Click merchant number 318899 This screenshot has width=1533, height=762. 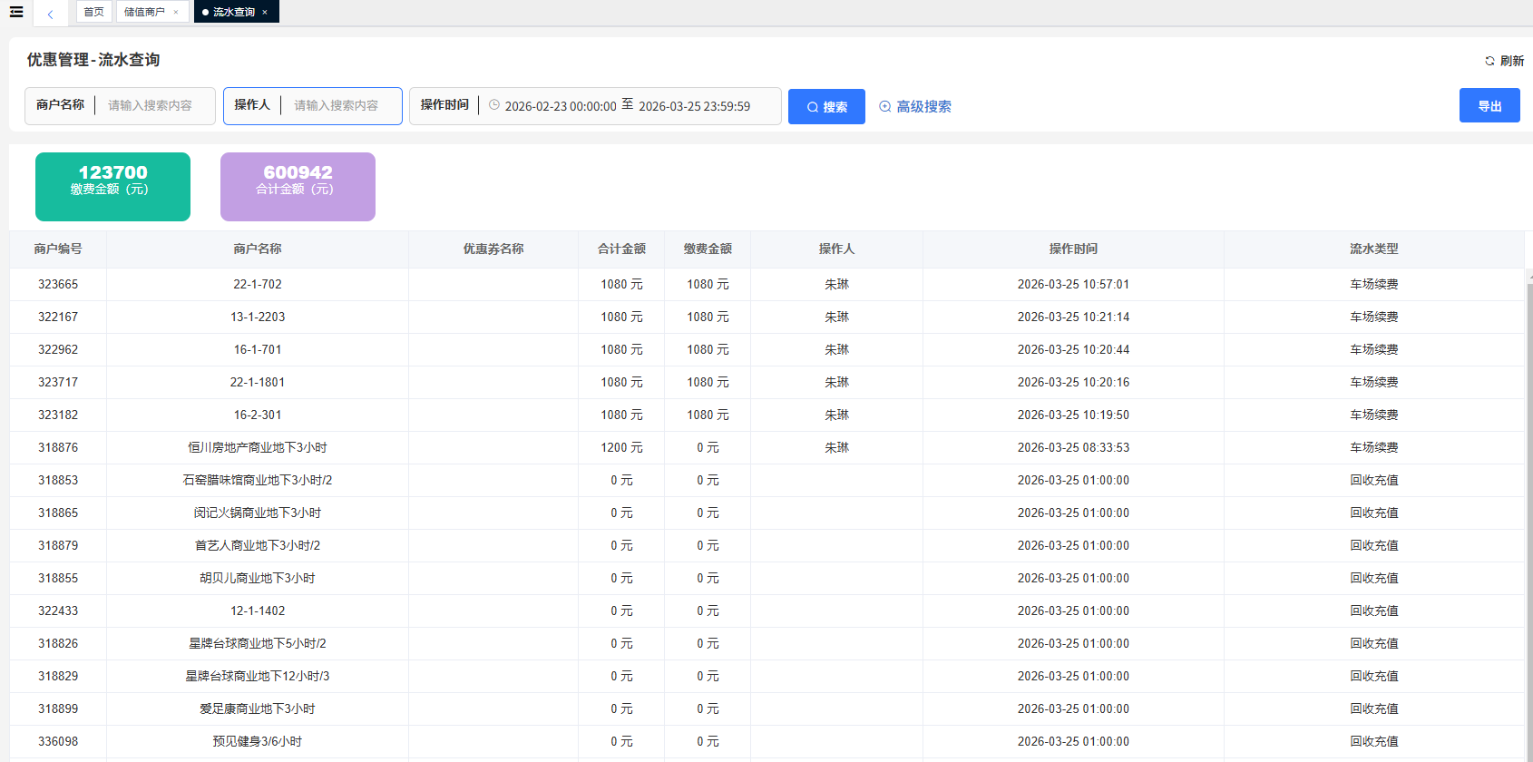58,708
